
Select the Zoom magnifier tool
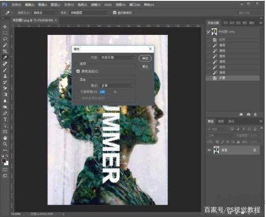tap(5, 144)
